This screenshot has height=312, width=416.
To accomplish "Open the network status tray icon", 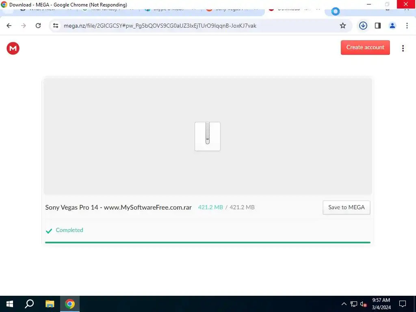I will point(354,304).
